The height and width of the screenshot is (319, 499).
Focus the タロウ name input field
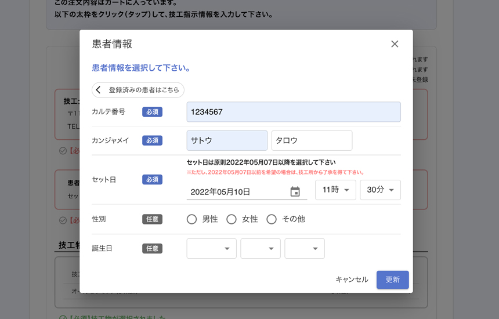(312, 141)
